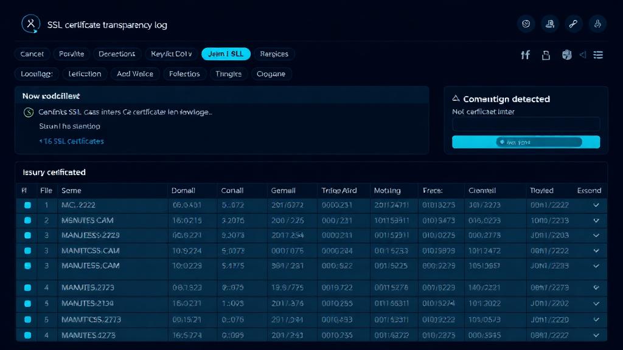
Task: Click the app logo beside the title
Action: click(30, 24)
